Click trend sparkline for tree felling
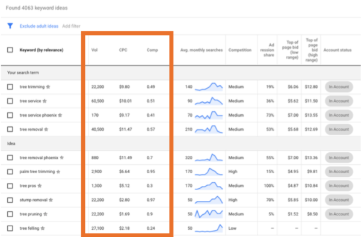This screenshot has width=361, height=237. click(209, 228)
